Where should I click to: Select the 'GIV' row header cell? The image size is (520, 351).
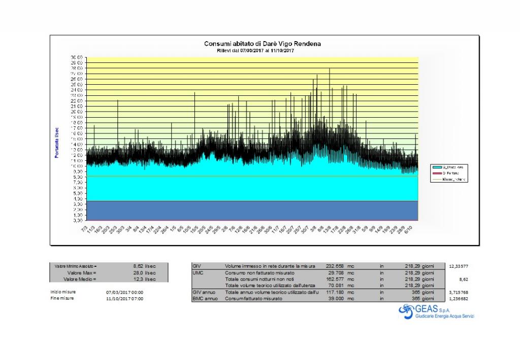pyautogui.click(x=197, y=266)
